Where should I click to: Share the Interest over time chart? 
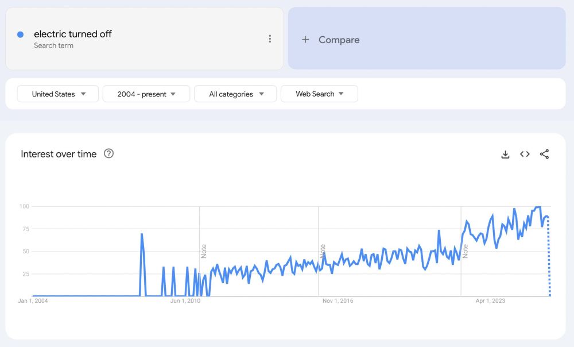pyautogui.click(x=544, y=154)
